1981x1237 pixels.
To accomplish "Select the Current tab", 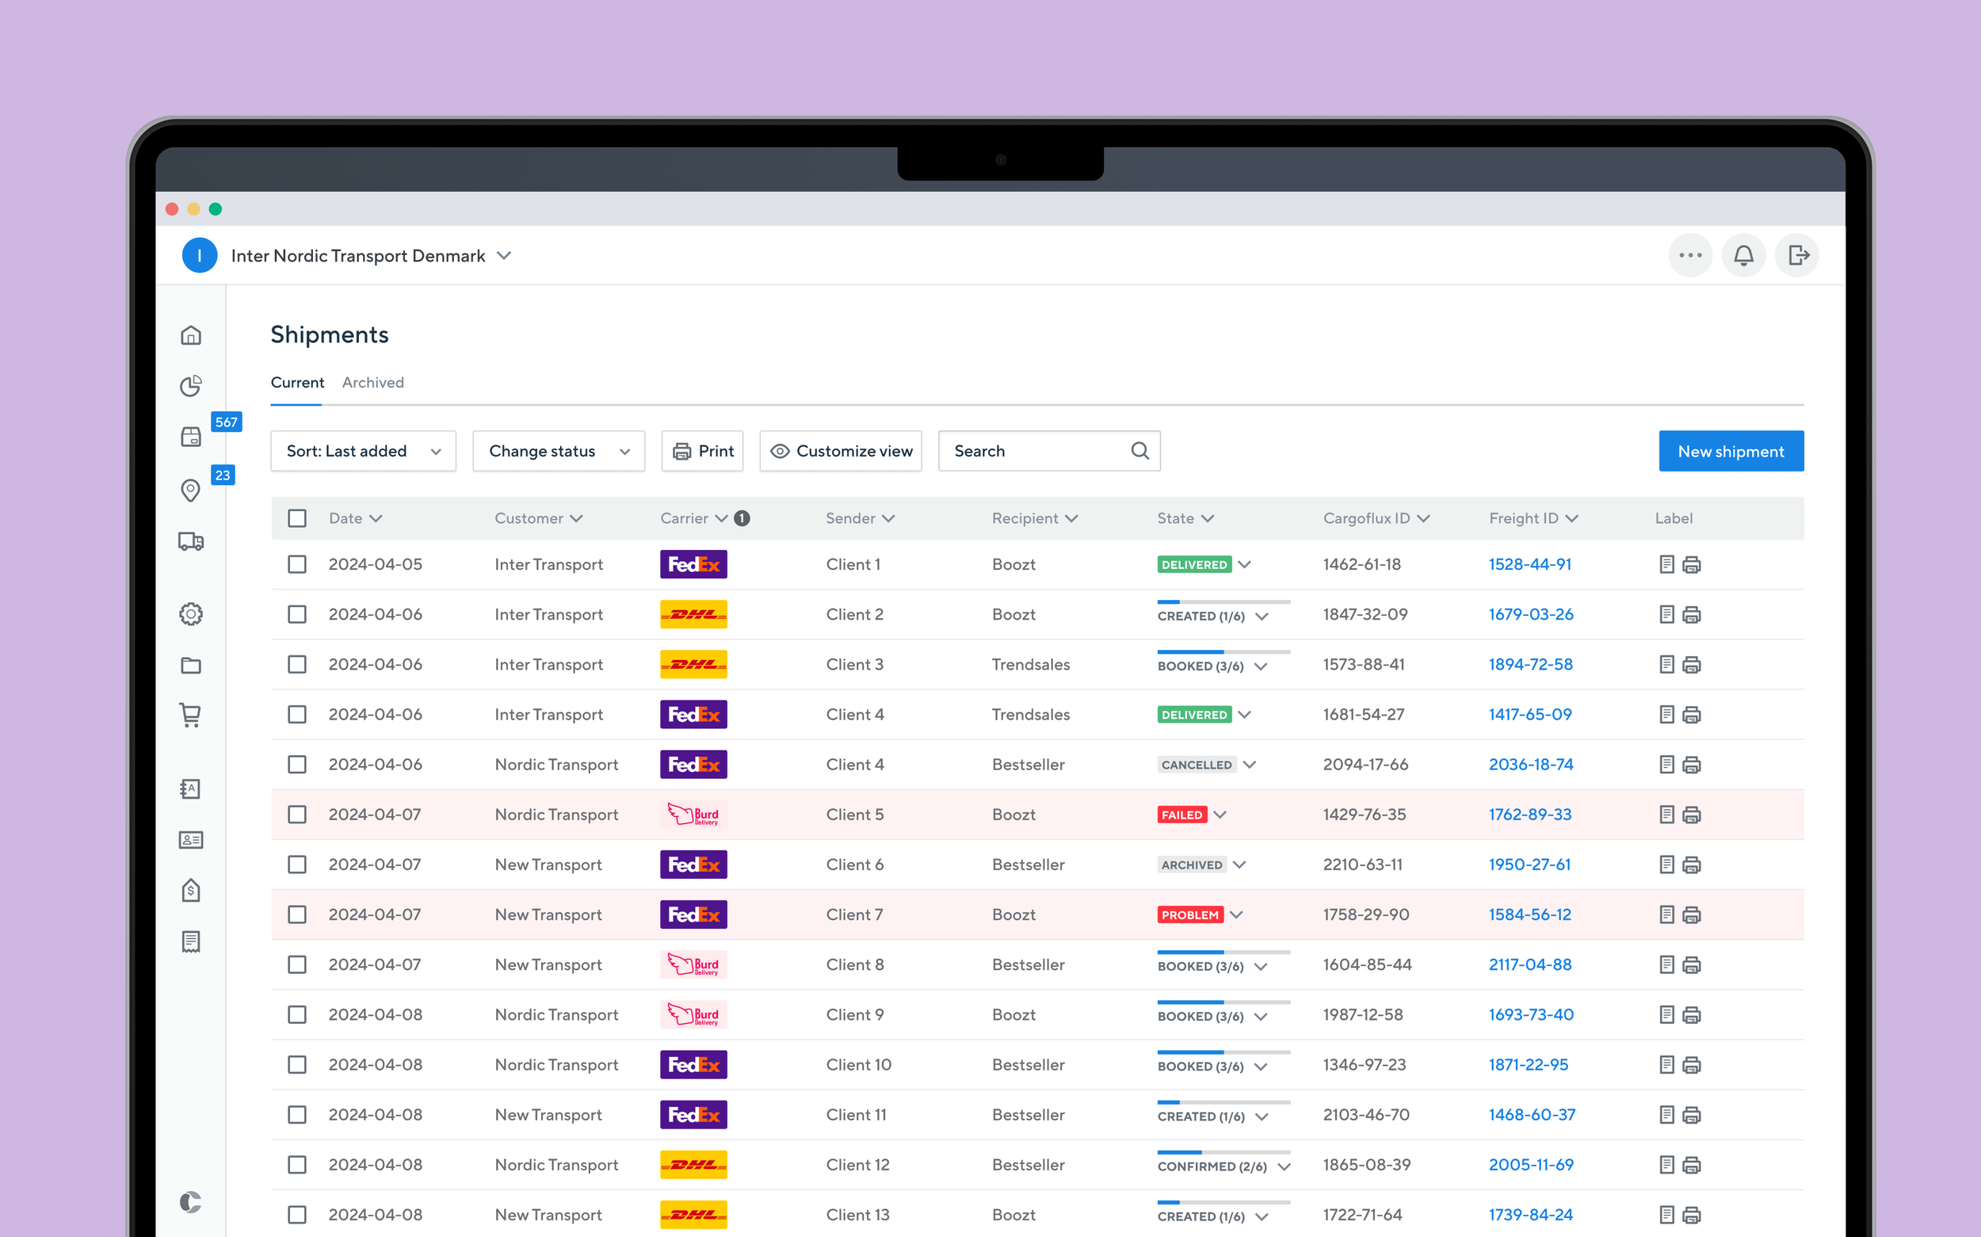I will (297, 382).
